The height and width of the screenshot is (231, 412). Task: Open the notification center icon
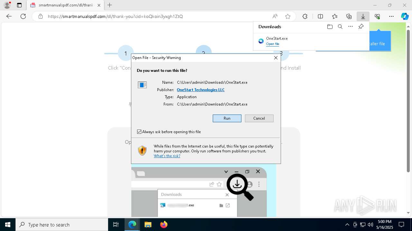pyautogui.click(x=401, y=225)
